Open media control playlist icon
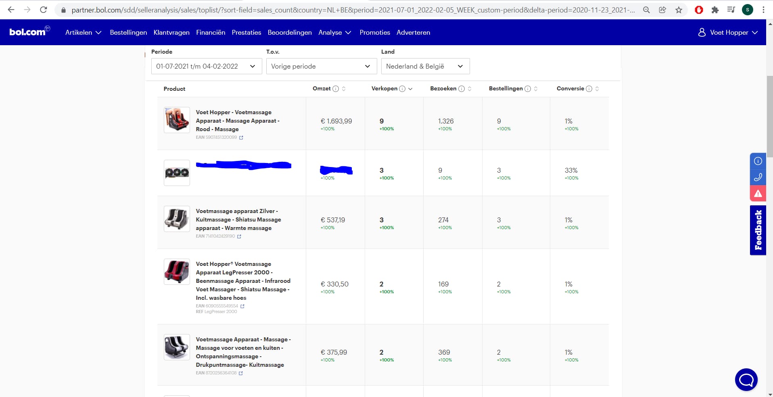Screen dimensions: 773x397 tap(731, 10)
